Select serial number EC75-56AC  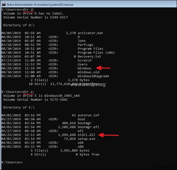point(59,100)
